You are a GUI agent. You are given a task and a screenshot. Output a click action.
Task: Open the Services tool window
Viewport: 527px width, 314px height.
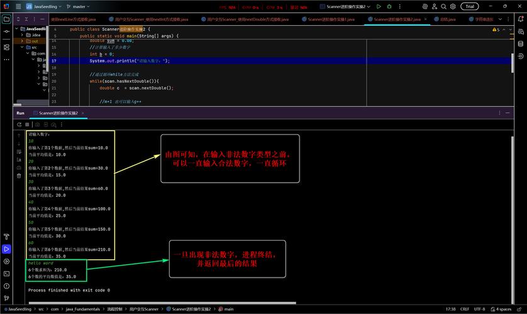[x=6, y=261]
